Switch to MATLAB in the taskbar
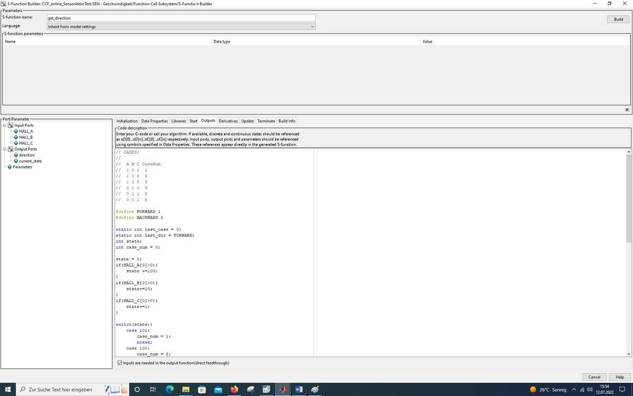 282,390
